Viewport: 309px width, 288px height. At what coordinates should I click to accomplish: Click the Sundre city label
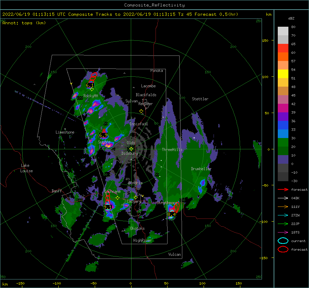104,142
